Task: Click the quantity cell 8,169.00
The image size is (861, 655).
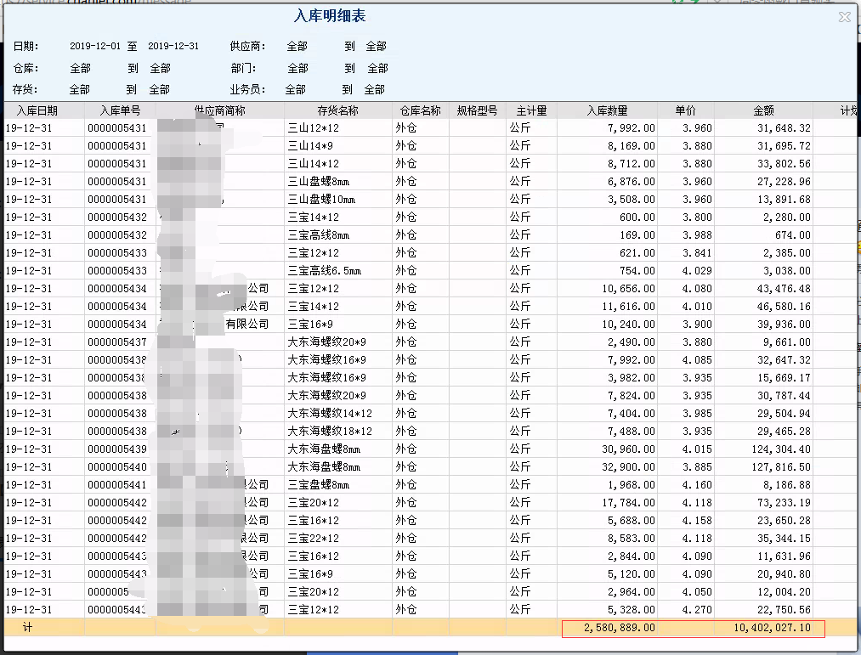Action: [631, 146]
